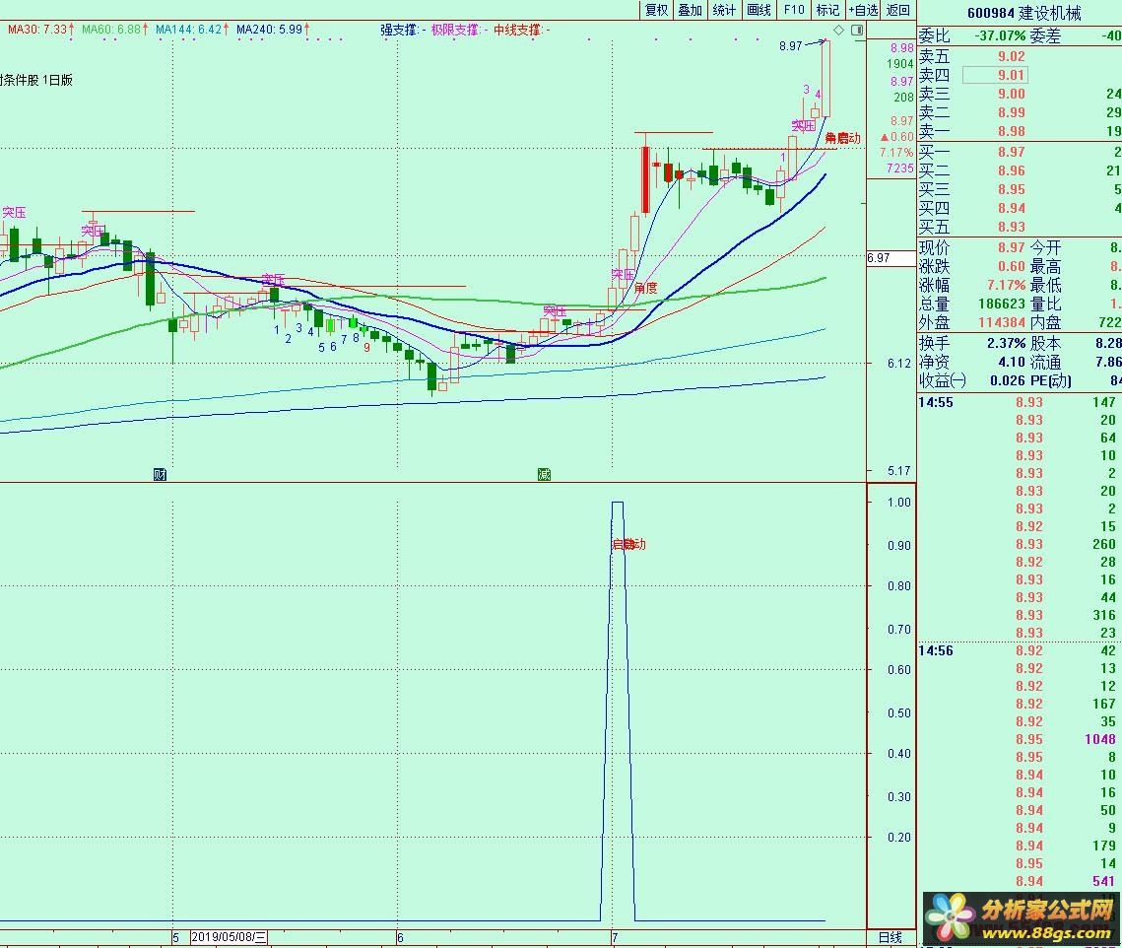The image size is (1122, 948).
Task: Click the 卖一 price 8.98
Action: 1011,131
